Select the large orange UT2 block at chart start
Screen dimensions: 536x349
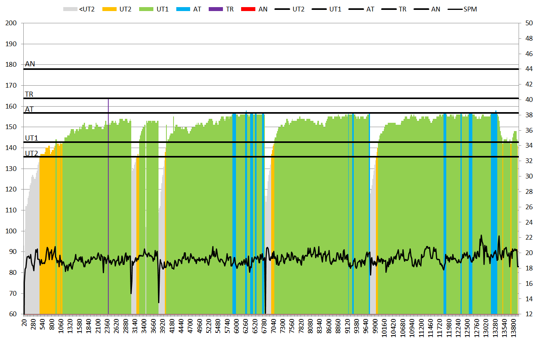[47, 237]
